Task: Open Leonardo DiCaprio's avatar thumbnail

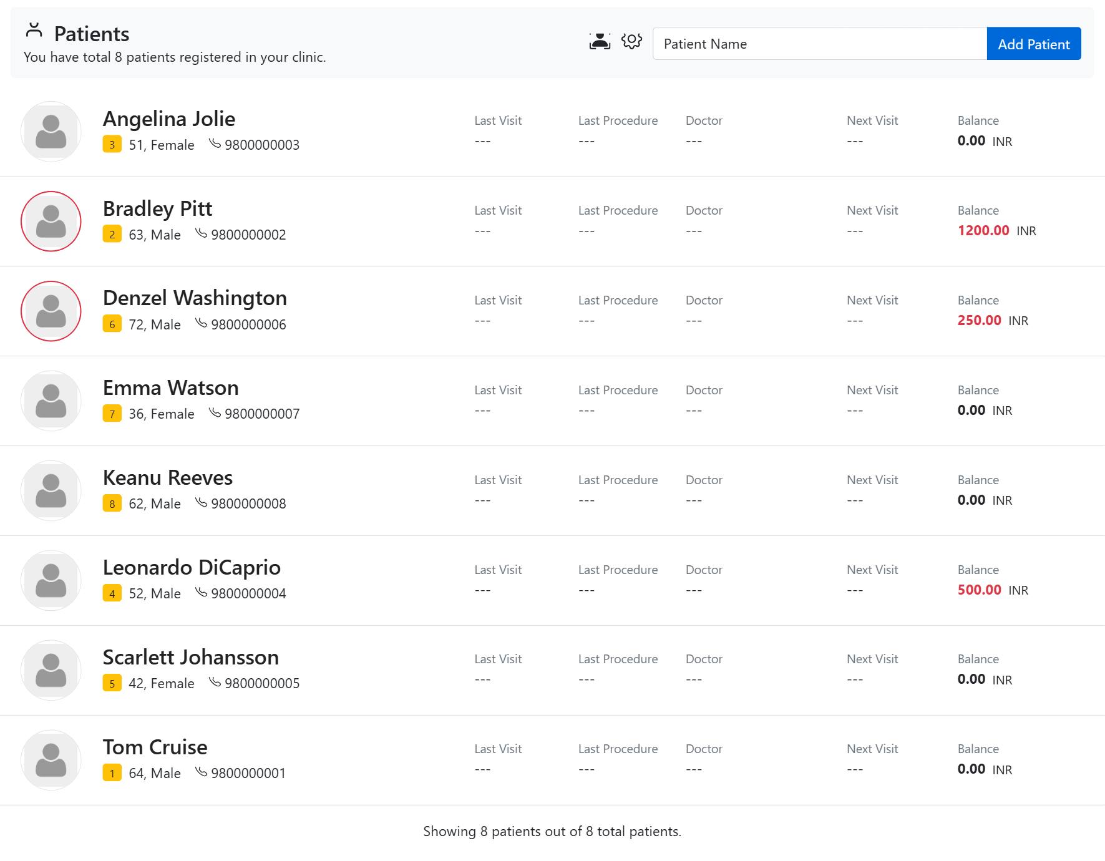Action: pyautogui.click(x=51, y=581)
